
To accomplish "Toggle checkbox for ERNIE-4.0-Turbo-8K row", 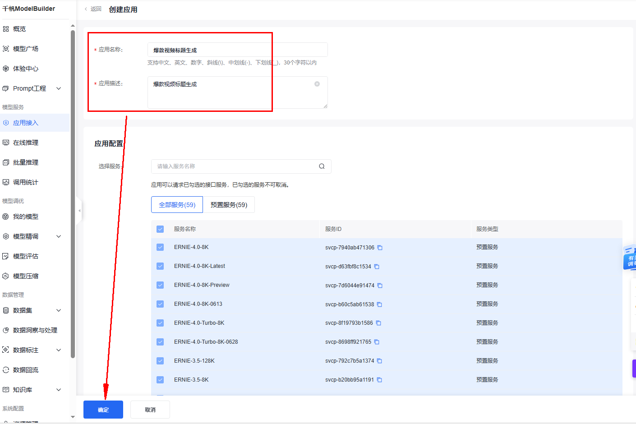I will click(160, 323).
